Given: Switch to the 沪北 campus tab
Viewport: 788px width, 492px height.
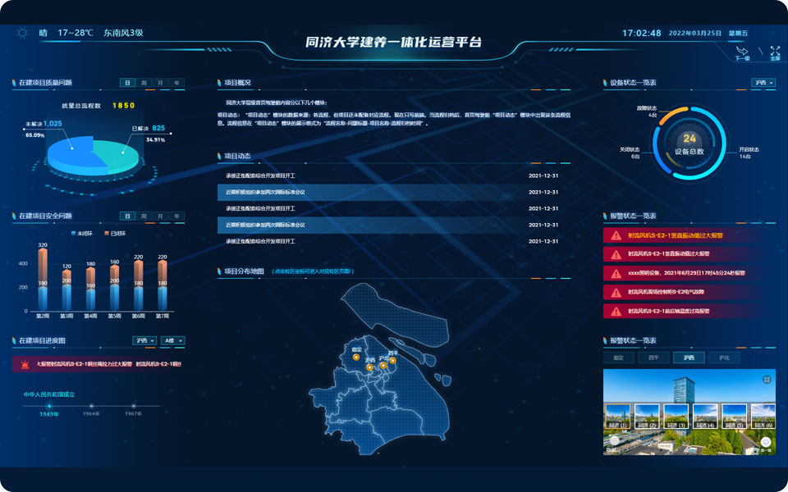Looking at the screenshot, I should click(724, 358).
